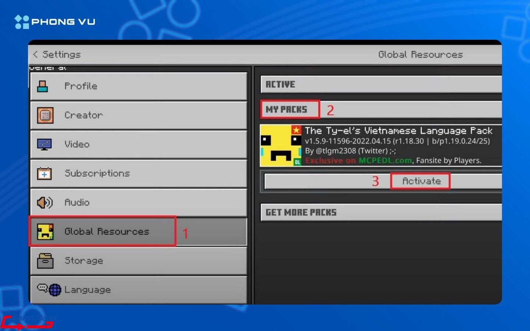Click the Global Resources face icon
The width and height of the screenshot is (530, 331).
click(x=45, y=232)
